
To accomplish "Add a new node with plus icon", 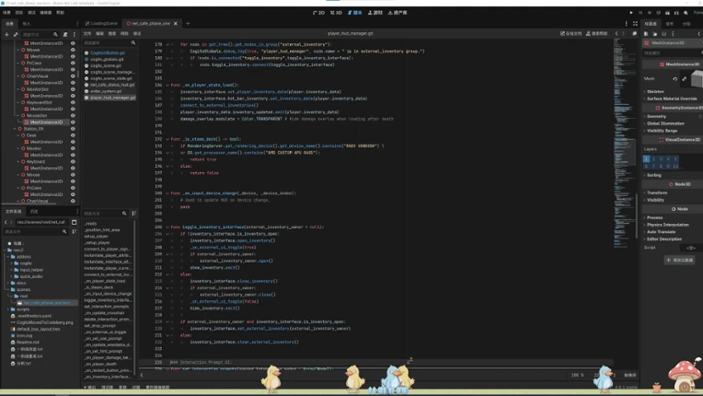I will [6, 34].
